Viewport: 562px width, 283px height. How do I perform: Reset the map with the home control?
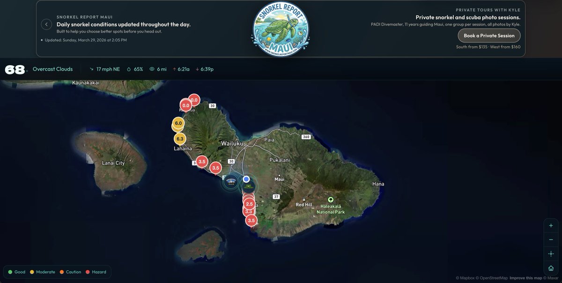pos(551,268)
